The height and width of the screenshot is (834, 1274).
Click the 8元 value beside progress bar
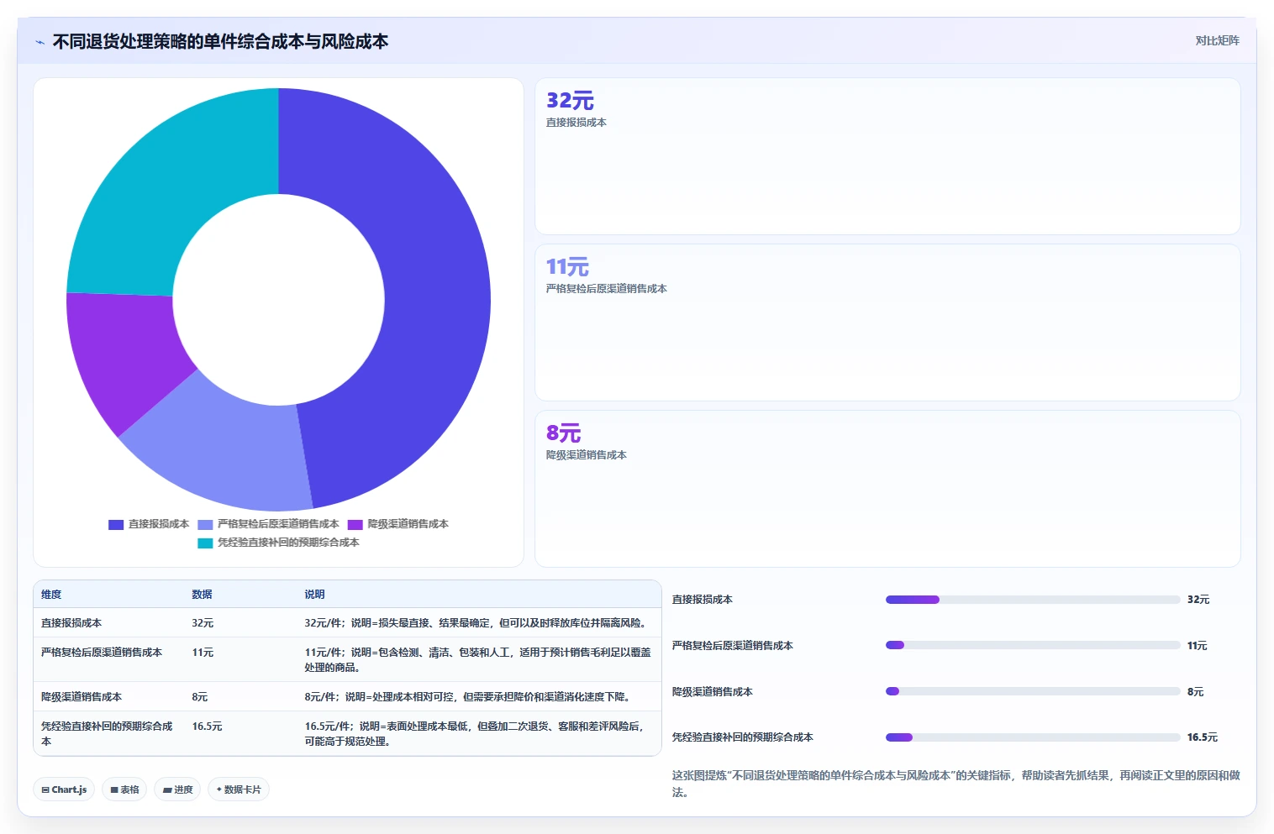coord(1196,692)
